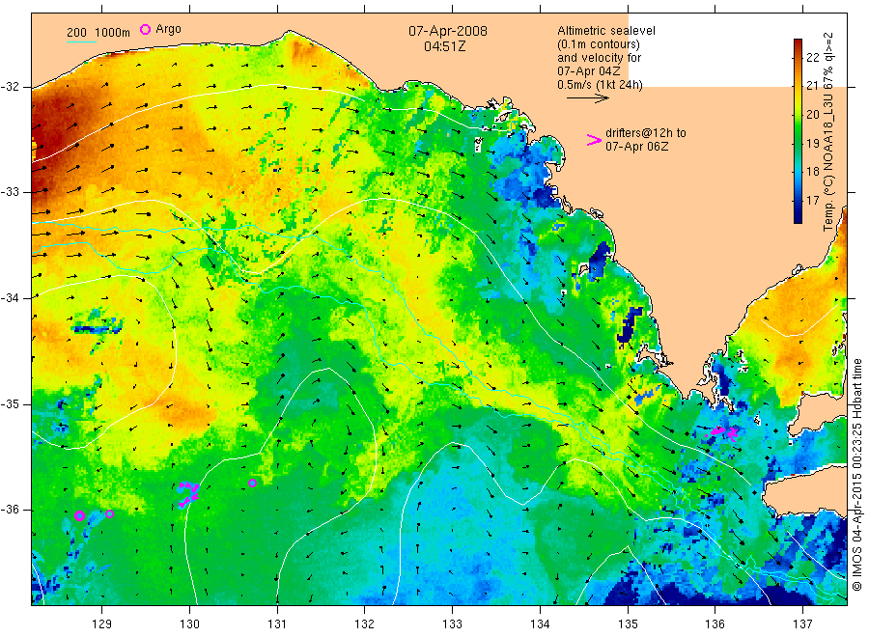This screenshot has width=869, height=637.
Task: Click the -34 latitude axis label
Action: (10, 298)
